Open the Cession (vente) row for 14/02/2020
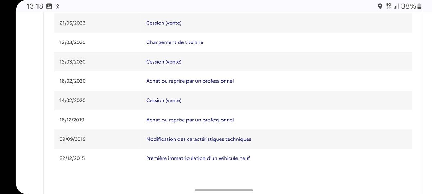This screenshot has width=432, height=194. pyautogui.click(x=233, y=101)
